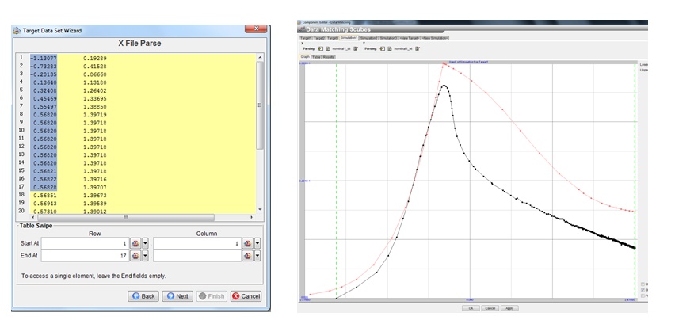
Task: Click Start At Column expression icon
Action: pyautogui.click(x=247, y=243)
